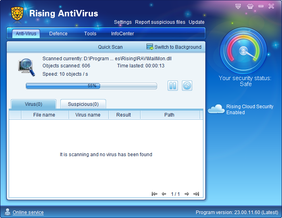The width and height of the screenshot is (282, 218).
Task: Click the Update link
Action: coord(196,22)
